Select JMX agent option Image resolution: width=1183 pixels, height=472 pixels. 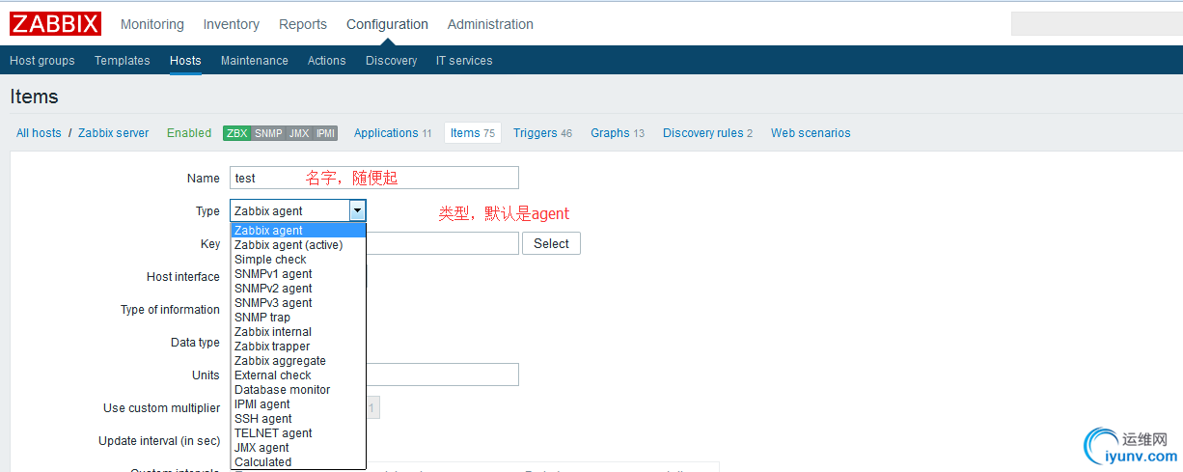pos(298,448)
